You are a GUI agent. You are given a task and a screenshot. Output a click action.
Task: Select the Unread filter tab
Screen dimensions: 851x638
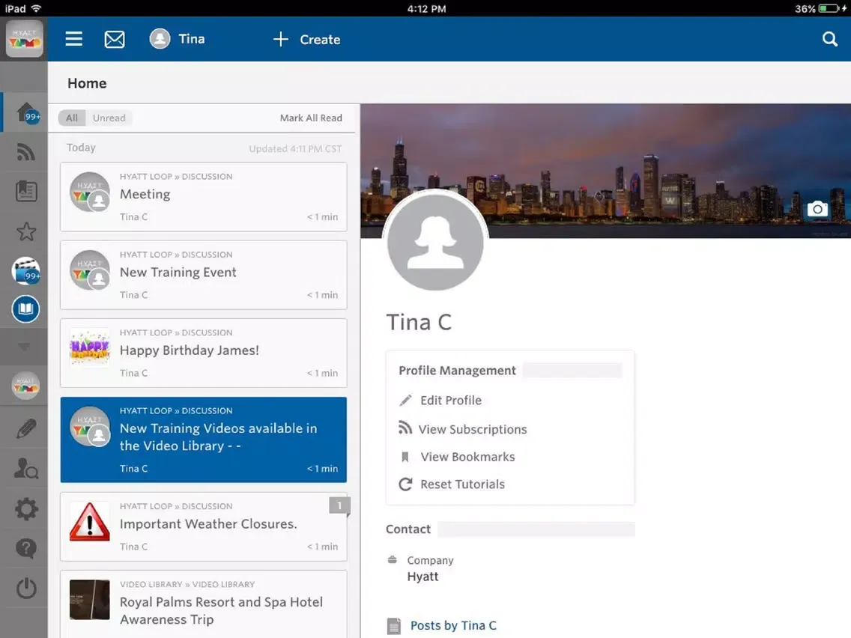109,118
